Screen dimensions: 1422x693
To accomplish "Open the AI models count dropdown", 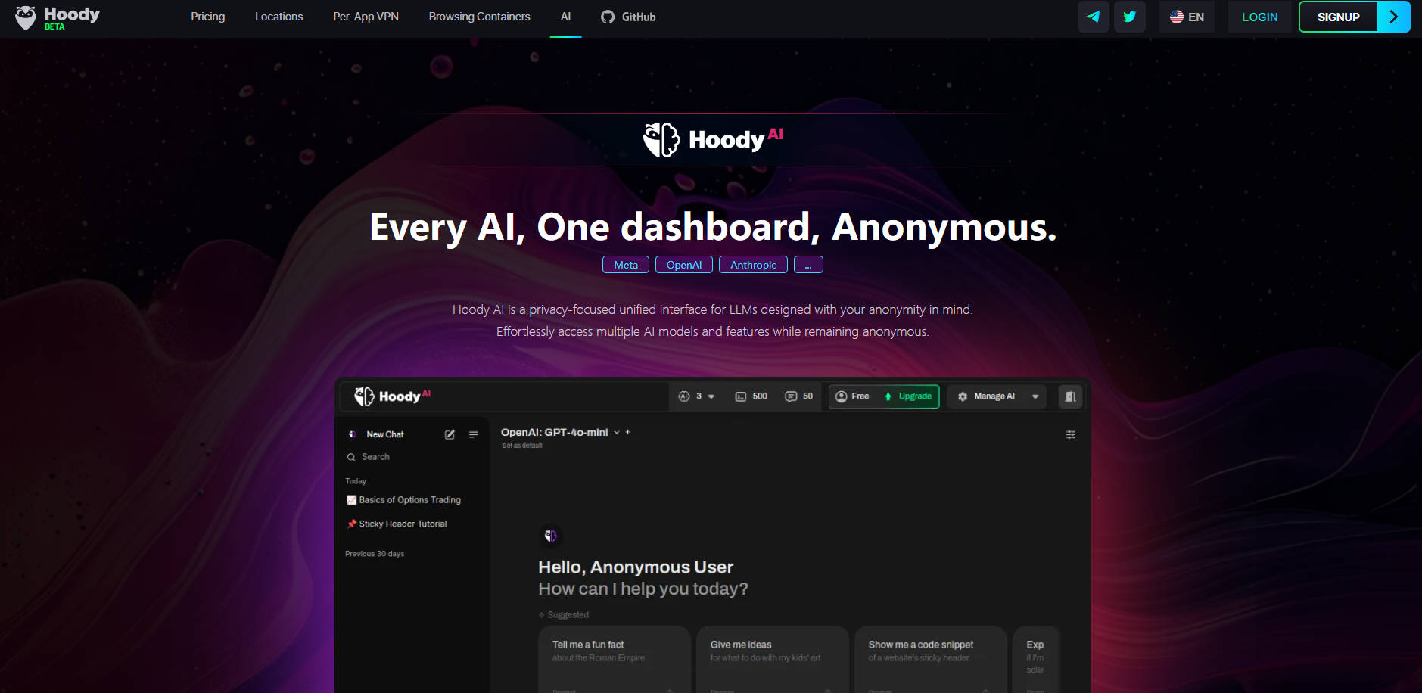I will (x=697, y=396).
